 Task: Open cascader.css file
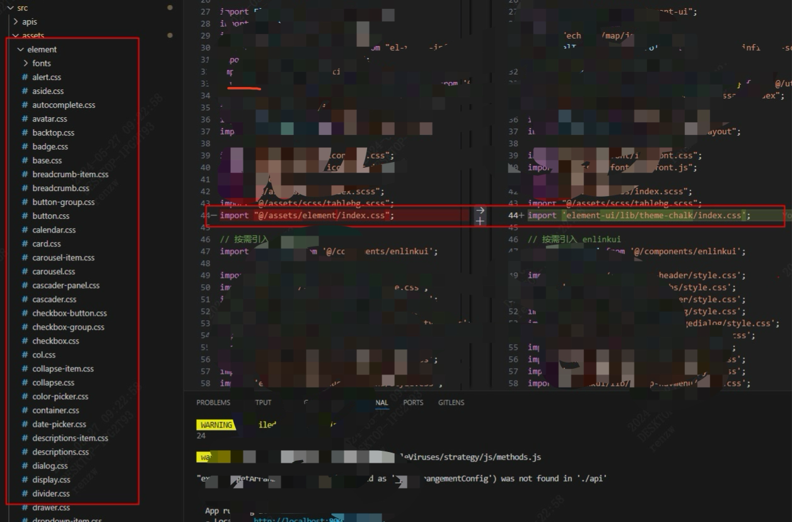(x=54, y=299)
